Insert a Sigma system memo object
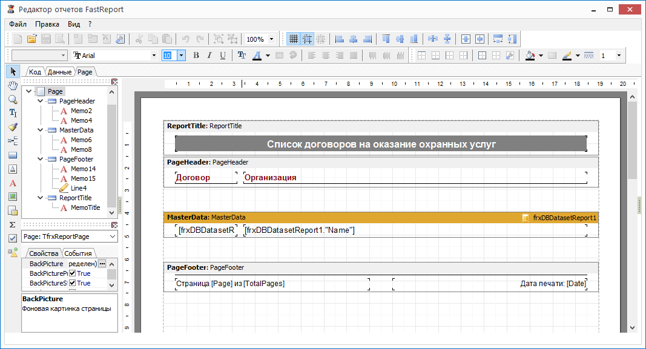The width and height of the screenshot is (646, 349). (x=13, y=225)
